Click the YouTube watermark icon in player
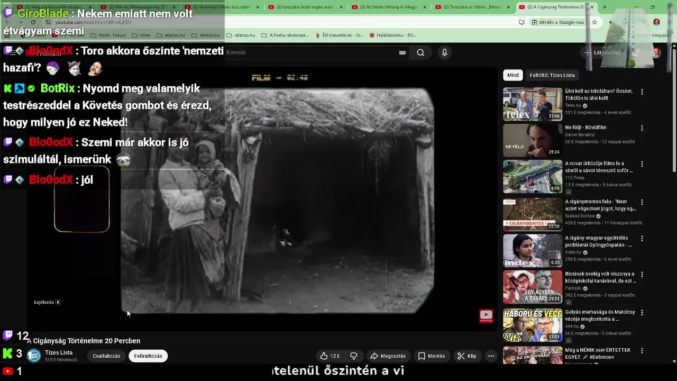 [486, 316]
